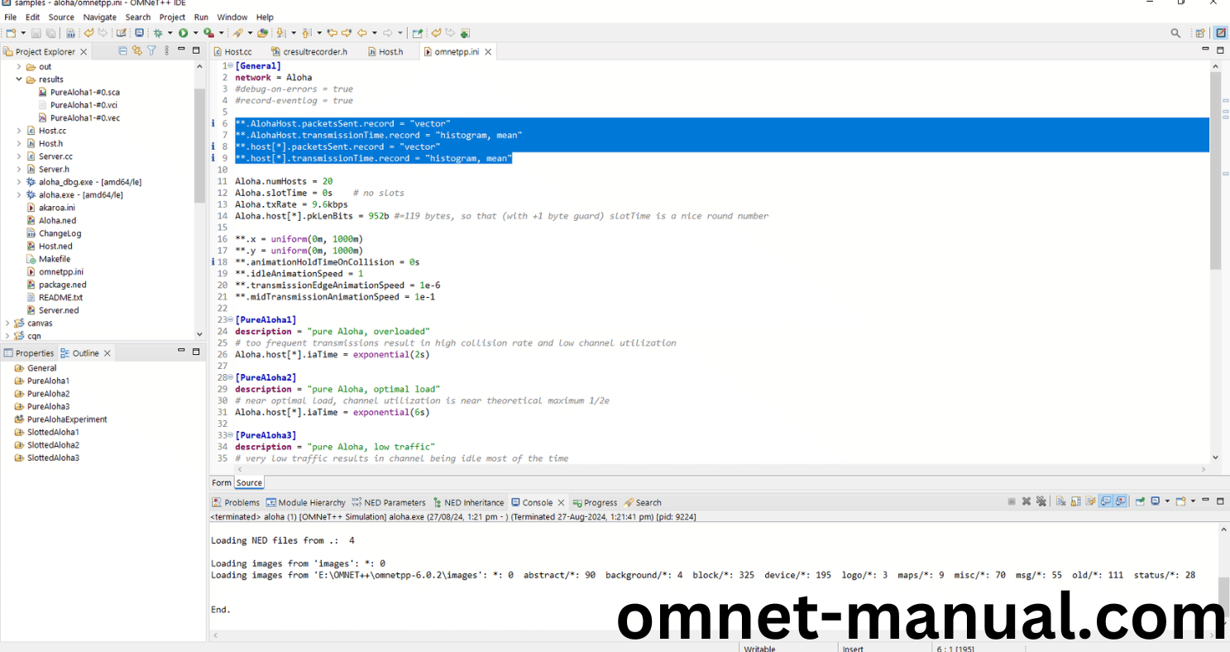Toggle Show Console When Standard Out Changes
The width and height of the screenshot is (1230, 652).
click(x=1106, y=501)
